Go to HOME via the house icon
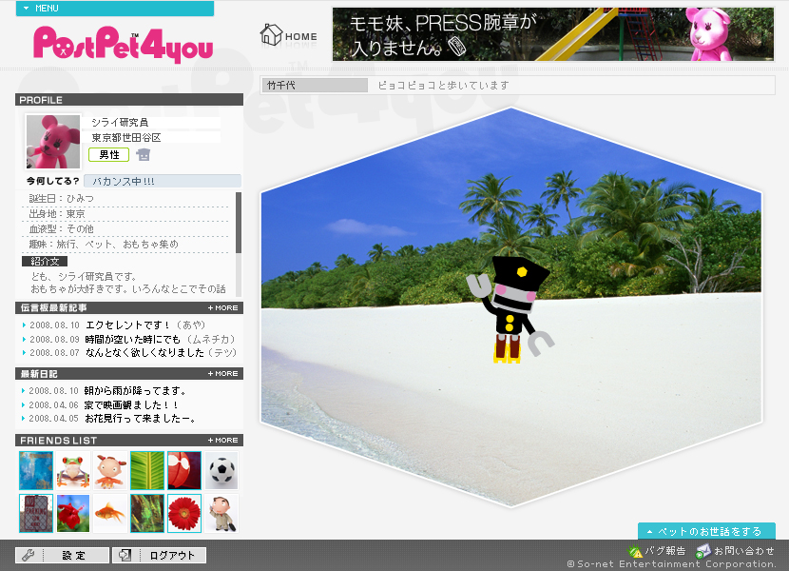Viewport: 789px width, 571px height. pos(288,35)
